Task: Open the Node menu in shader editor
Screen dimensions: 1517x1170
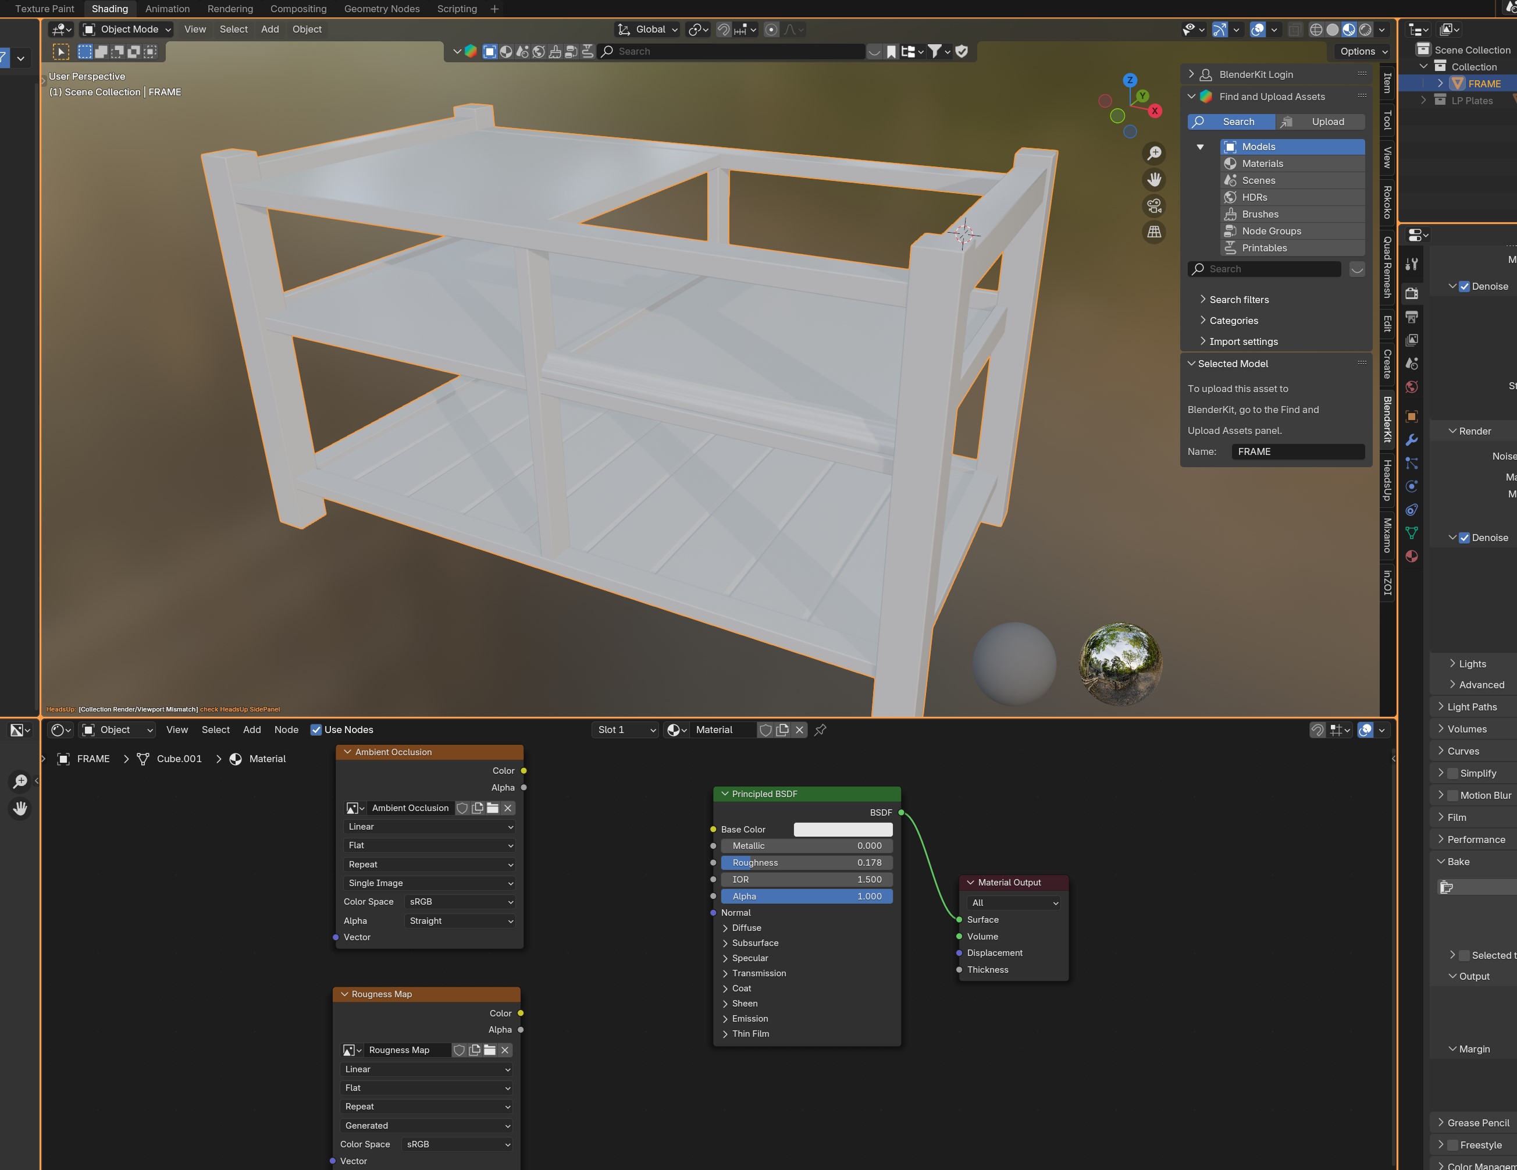Action: (286, 730)
